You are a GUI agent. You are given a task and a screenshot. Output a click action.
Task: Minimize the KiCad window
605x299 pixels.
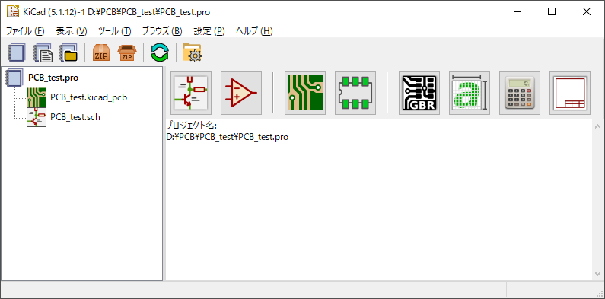[x=517, y=11]
